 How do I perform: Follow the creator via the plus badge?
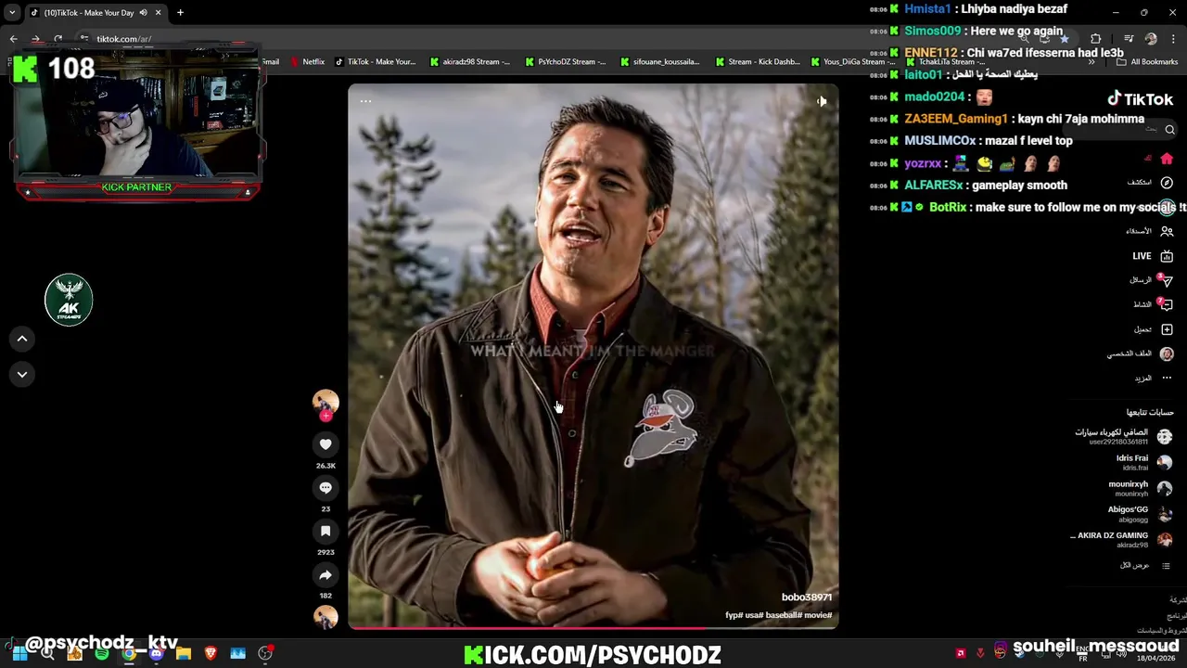(x=325, y=416)
